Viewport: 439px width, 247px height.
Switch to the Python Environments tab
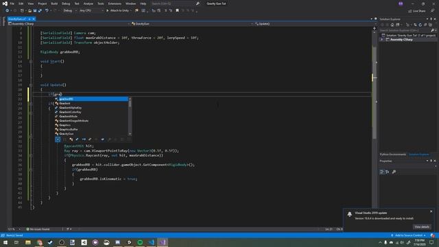click(393, 154)
